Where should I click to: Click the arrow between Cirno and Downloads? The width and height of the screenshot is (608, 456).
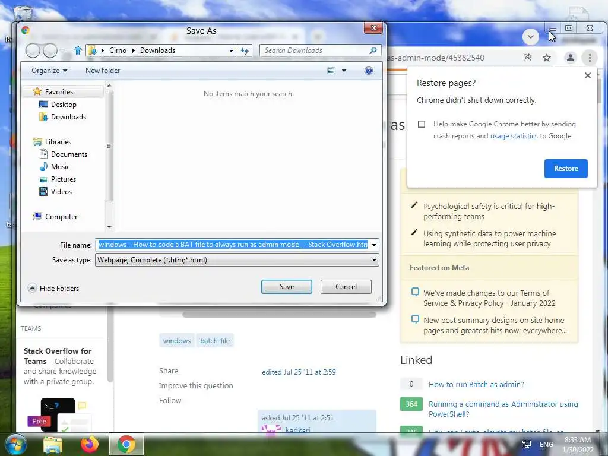pyautogui.click(x=133, y=51)
